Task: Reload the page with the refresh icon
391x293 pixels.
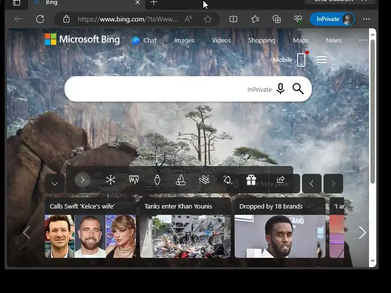Action: [40, 19]
